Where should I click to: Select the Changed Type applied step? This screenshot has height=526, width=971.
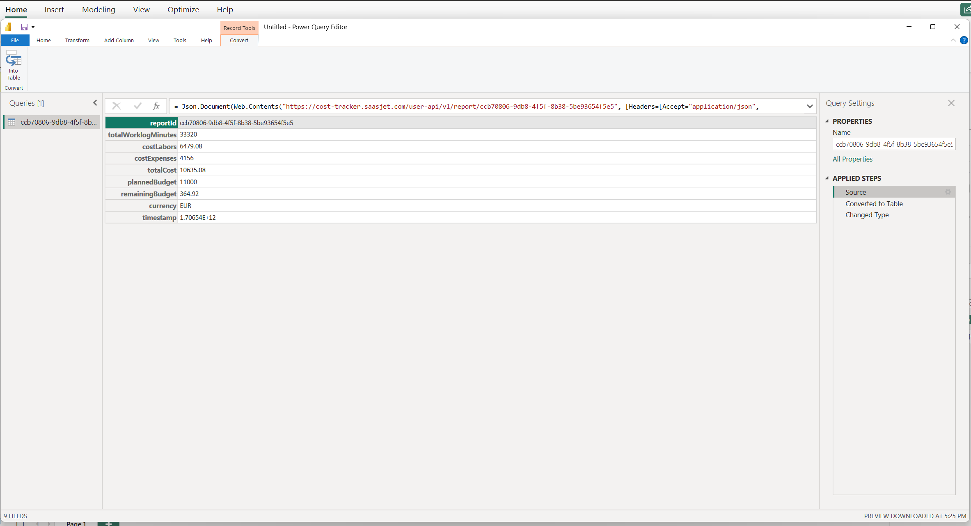click(x=867, y=215)
